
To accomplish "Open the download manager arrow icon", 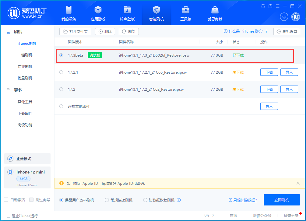I will [284, 17].
